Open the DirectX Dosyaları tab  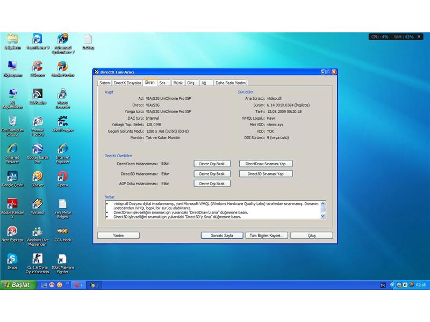click(127, 83)
